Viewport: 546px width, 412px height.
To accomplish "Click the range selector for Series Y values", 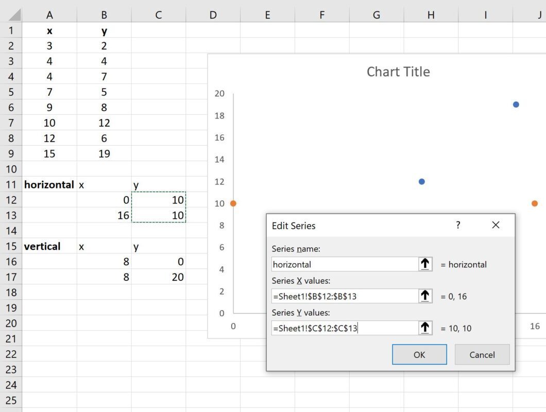I will click(425, 328).
